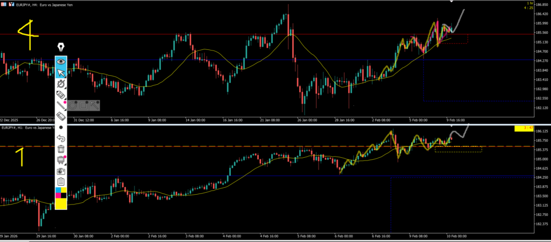The image size is (551, 242).
Task: Pick the ellipse shape in the flyout
Action: coord(73,105)
